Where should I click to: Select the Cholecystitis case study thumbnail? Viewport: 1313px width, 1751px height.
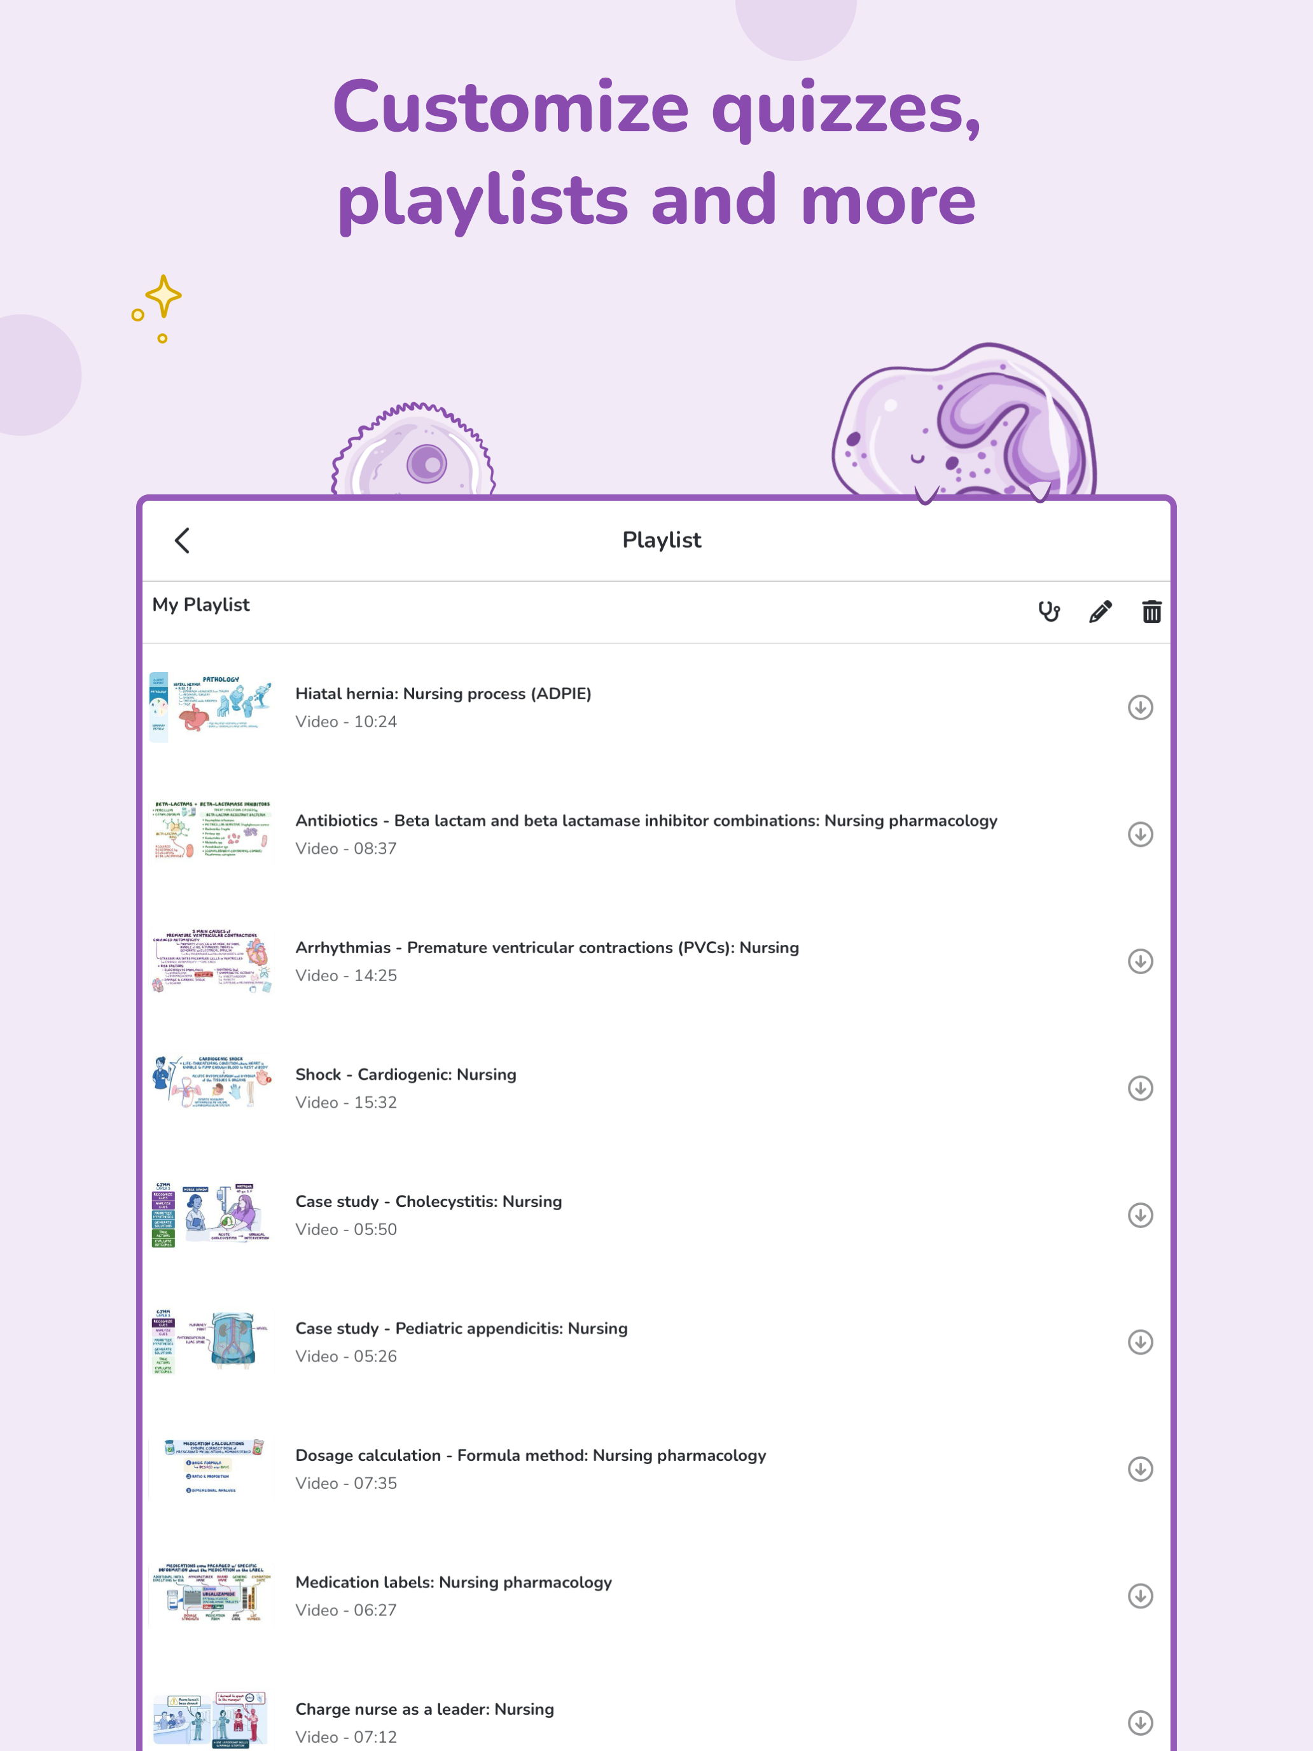[211, 1215]
